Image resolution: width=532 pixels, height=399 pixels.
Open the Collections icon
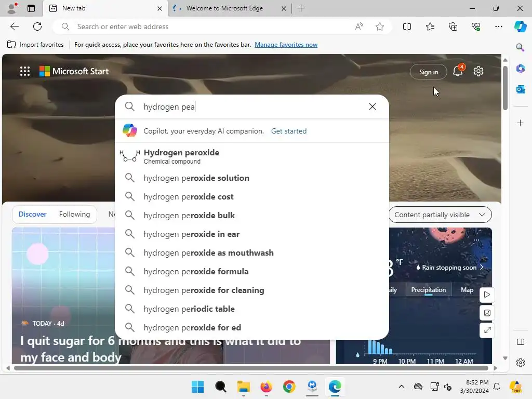point(453,26)
